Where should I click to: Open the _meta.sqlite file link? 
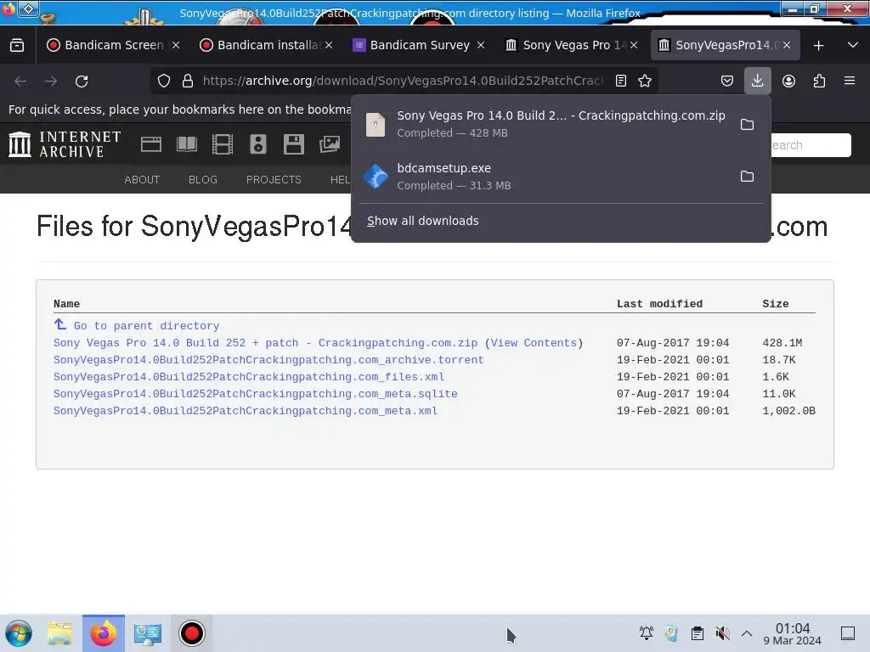tap(255, 394)
